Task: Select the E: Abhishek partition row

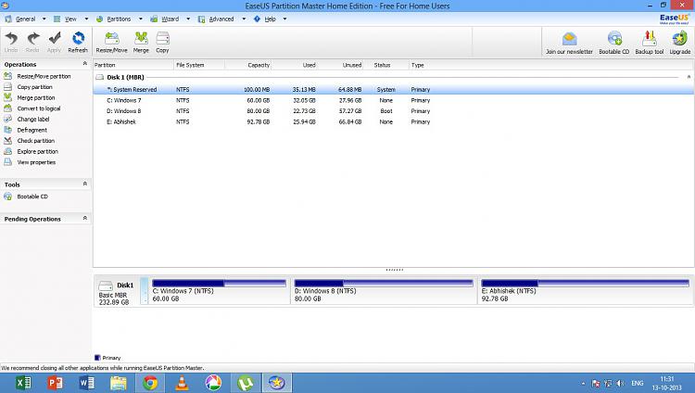Action: (x=393, y=121)
